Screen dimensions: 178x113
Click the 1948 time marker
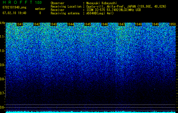[x=139, y=24]
